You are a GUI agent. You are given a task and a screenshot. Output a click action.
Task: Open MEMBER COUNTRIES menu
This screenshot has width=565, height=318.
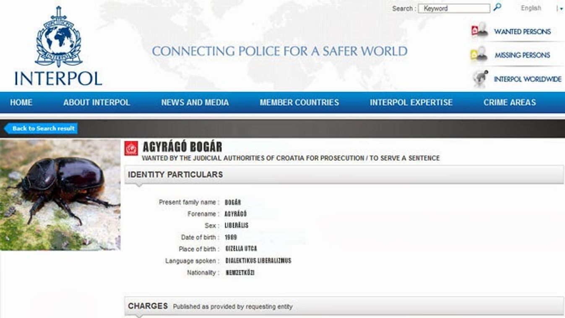(299, 102)
